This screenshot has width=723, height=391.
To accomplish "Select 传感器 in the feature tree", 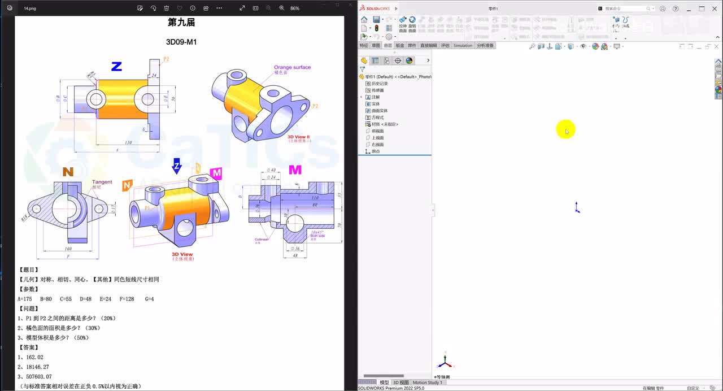I will (374, 90).
